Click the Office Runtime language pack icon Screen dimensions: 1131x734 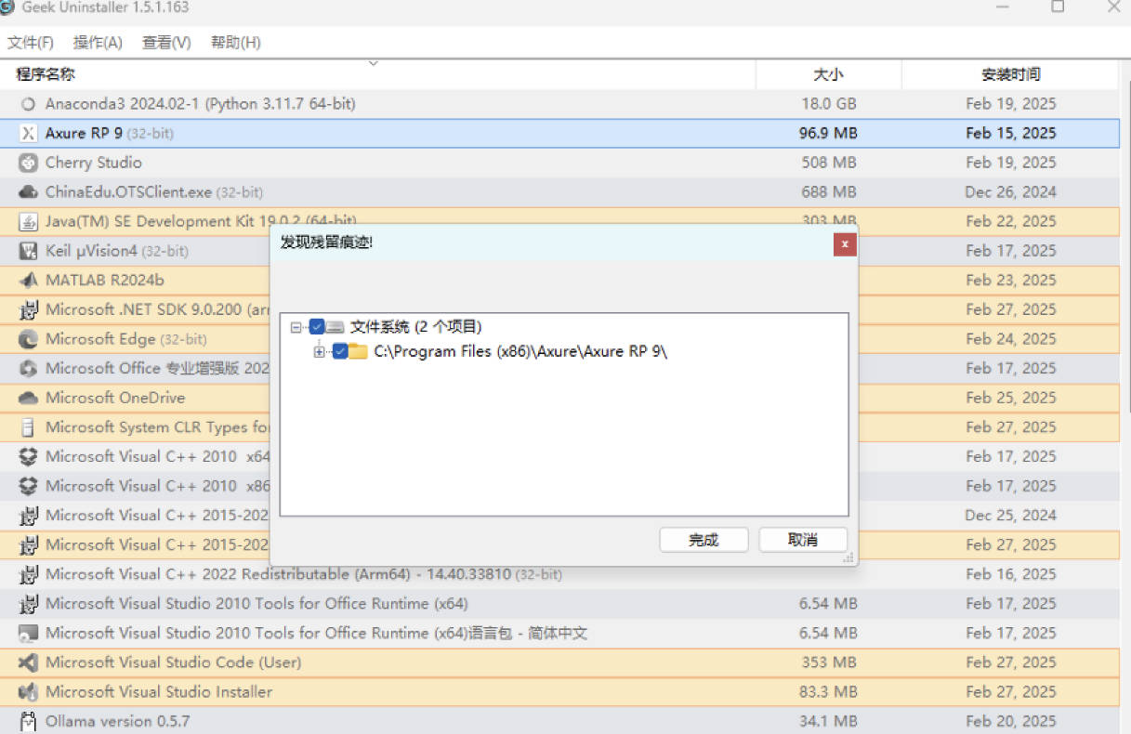pos(28,634)
